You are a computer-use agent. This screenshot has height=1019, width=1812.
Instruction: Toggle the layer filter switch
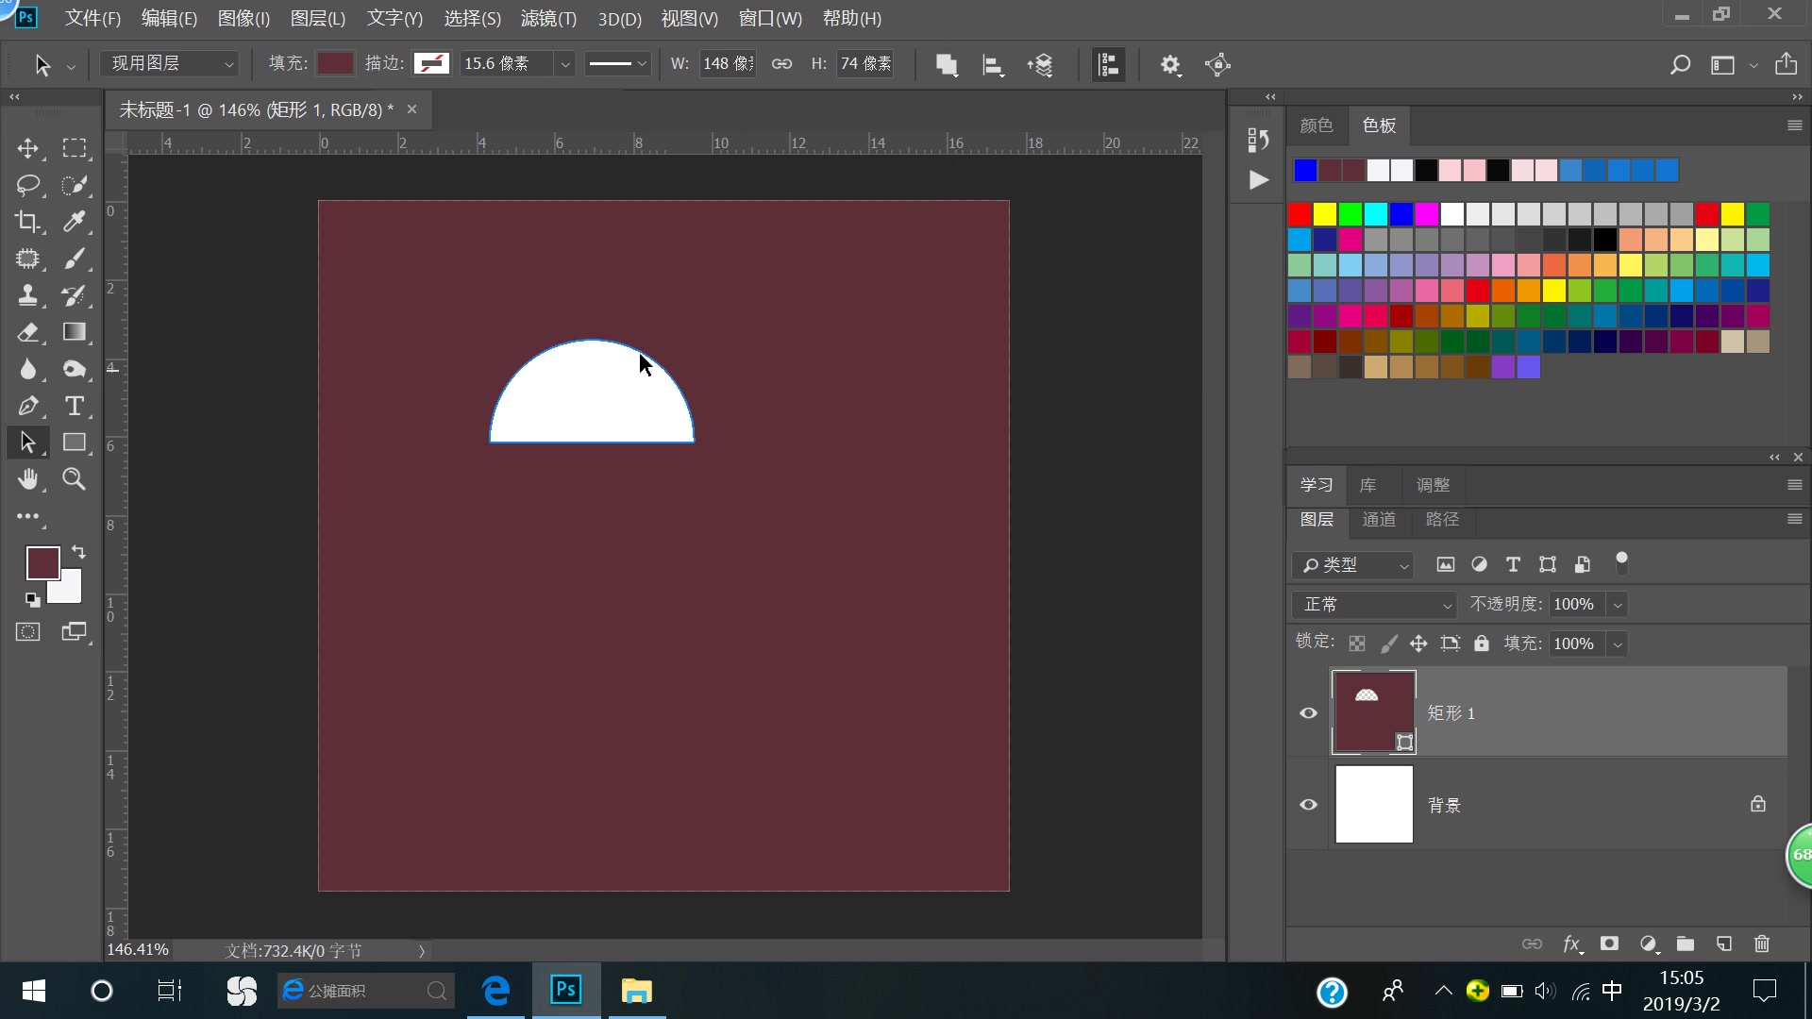click(x=1622, y=563)
